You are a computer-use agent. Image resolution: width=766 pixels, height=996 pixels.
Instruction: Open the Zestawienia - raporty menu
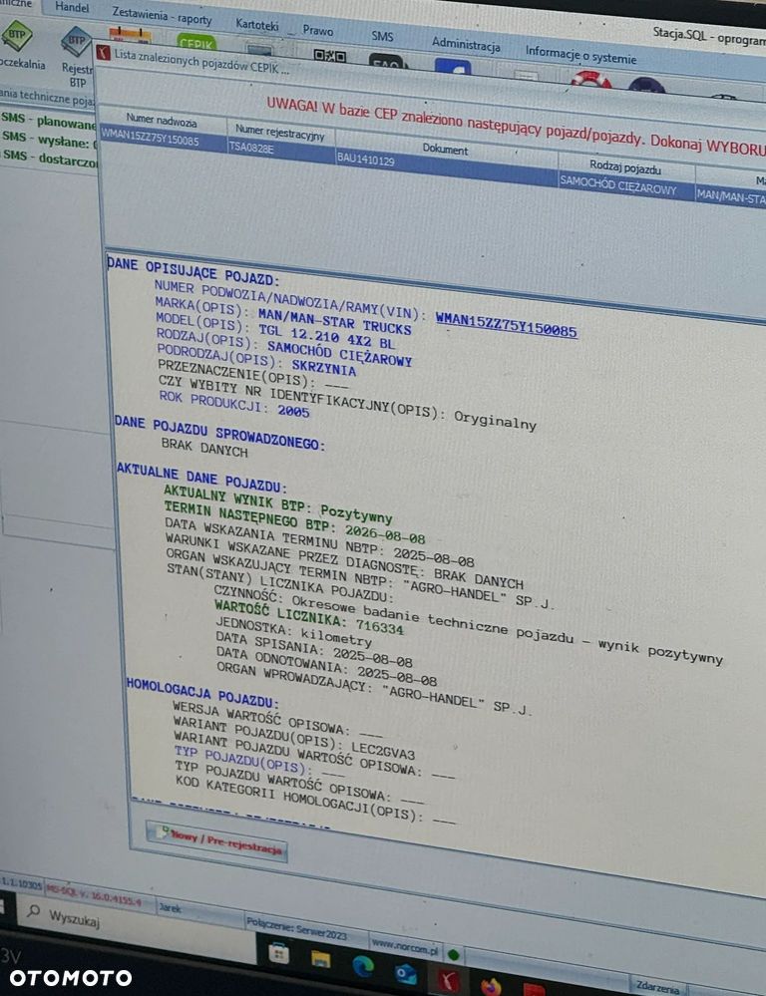tap(163, 15)
